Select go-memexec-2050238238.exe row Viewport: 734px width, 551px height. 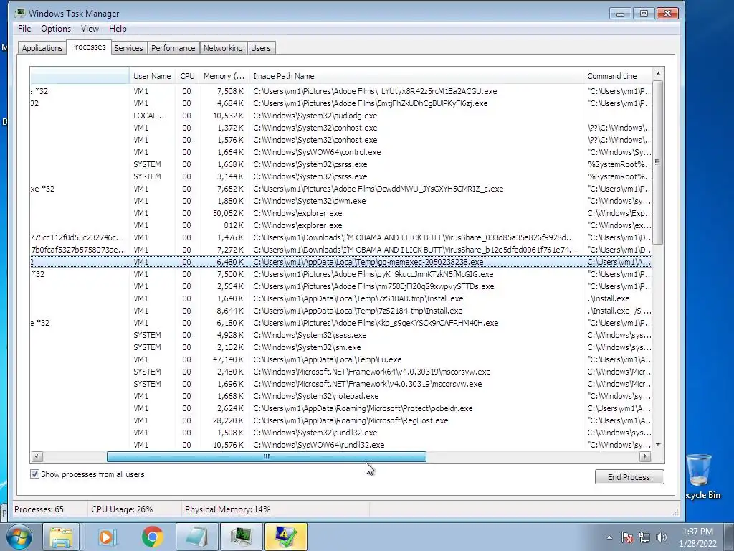[x=340, y=262]
